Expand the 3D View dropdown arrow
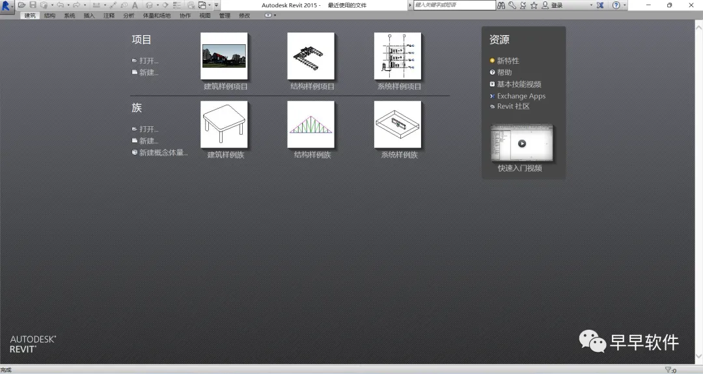This screenshot has width=703, height=374. (x=158, y=5)
